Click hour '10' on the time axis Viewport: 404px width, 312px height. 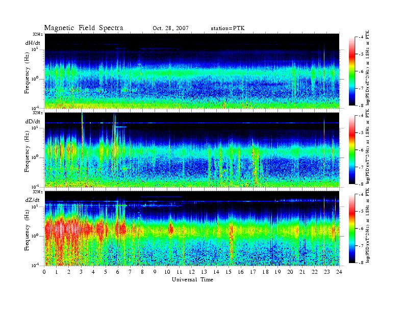pos(167,272)
